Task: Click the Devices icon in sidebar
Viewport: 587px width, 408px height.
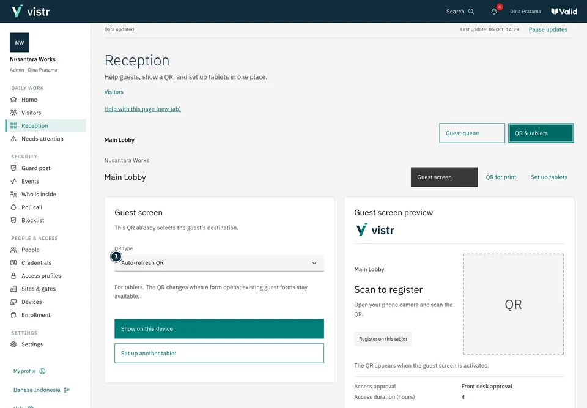Action: (13, 302)
